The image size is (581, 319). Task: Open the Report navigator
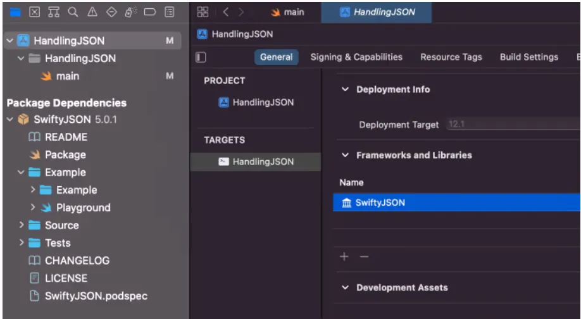tap(170, 12)
